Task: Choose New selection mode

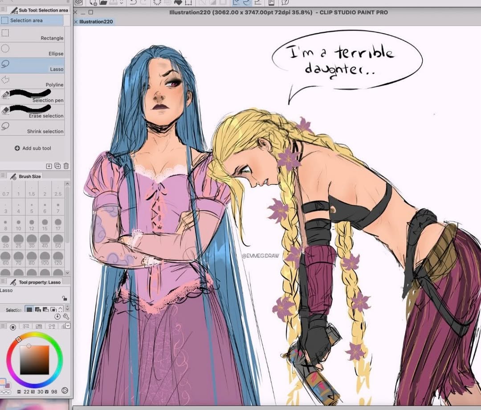Action: click(29, 309)
